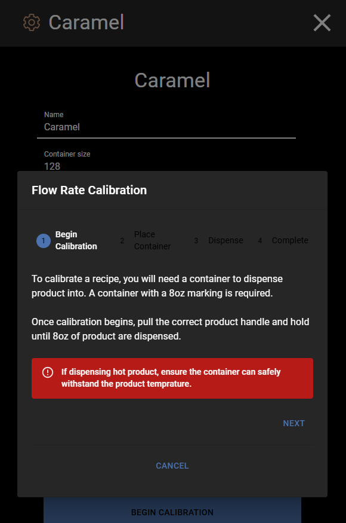Open recipe settings via the cog icon
This screenshot has width=346, height=523.
[31, 23]
